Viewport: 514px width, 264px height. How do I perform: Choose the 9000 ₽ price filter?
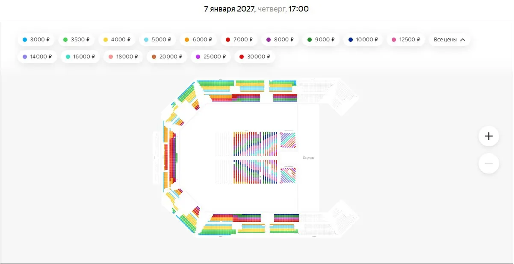[x=321, y=40]
